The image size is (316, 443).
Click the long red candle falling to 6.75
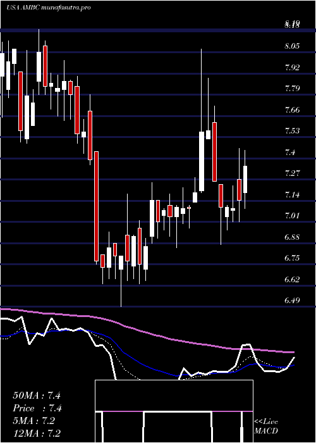(x=96, y=206)
